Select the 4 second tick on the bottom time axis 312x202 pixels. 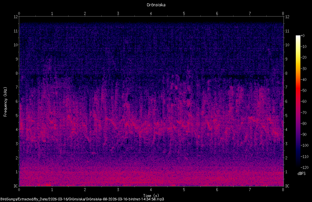151,190
